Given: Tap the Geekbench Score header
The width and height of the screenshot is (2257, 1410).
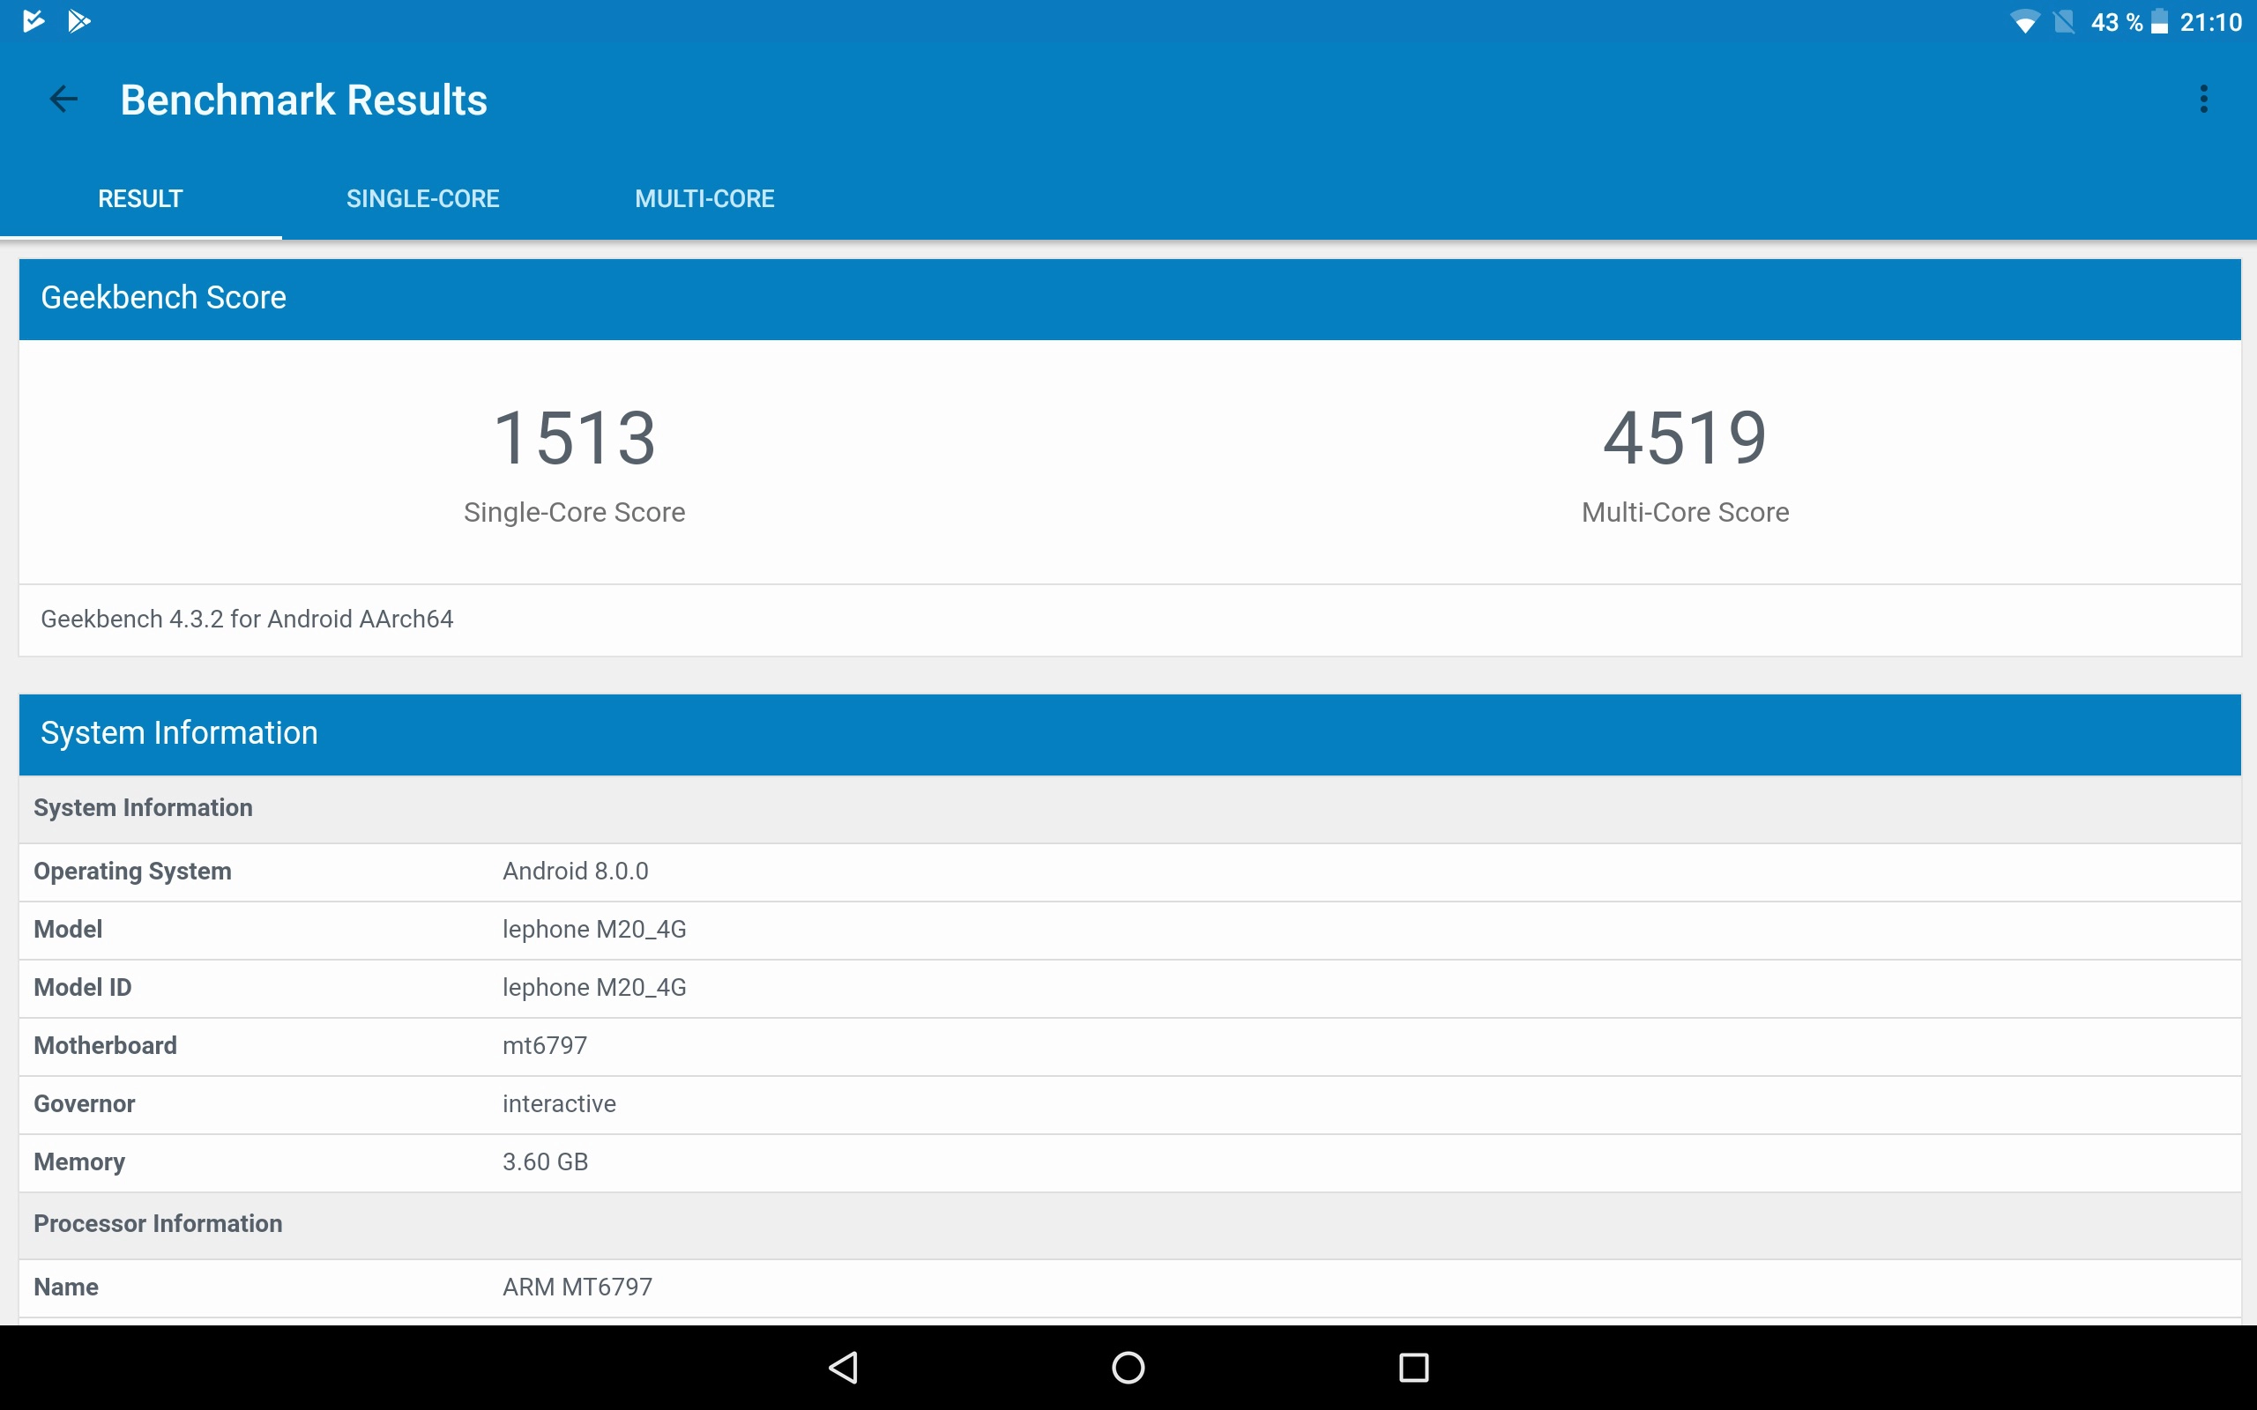Looking at the screenshot, I should (x=1129, y=299).
